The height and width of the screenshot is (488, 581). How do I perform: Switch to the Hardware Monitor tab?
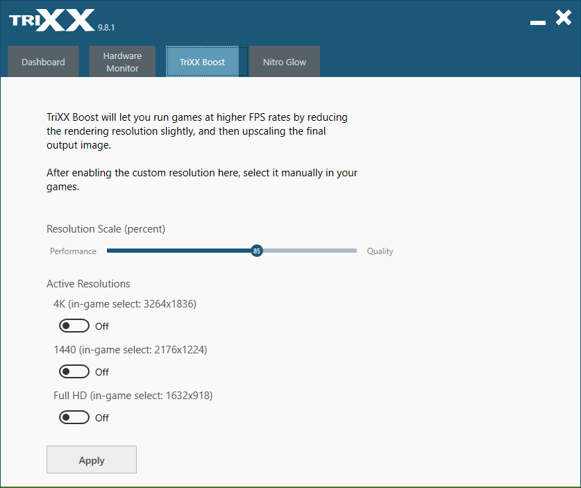[x=122, y=62]
